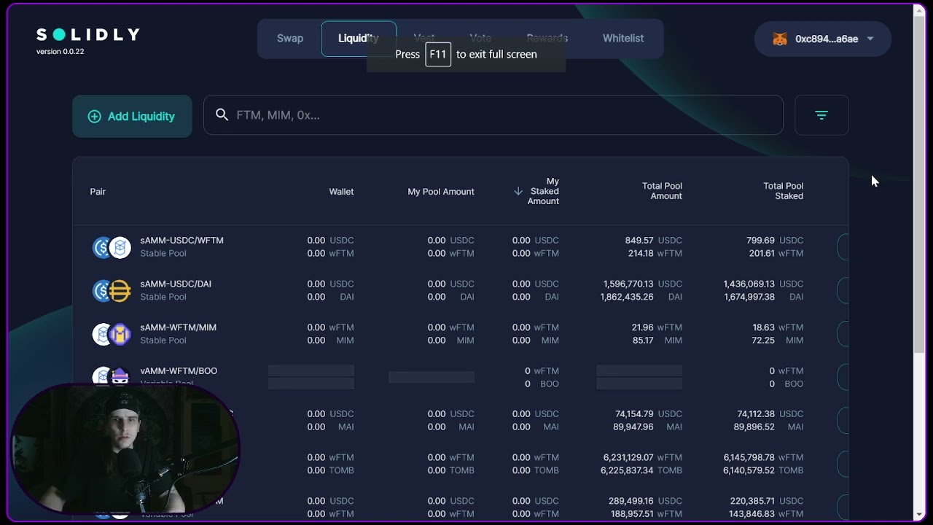Click the 18.63 wFTM staked value
This screenshot has height=525, width=933.
(x=778, y=327)
